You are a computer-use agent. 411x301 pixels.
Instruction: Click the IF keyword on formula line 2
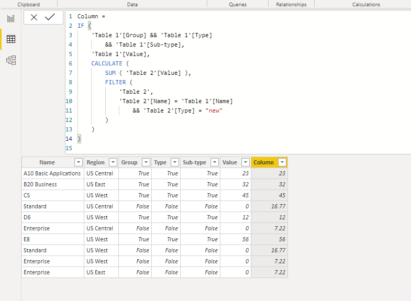coord(81,26)
